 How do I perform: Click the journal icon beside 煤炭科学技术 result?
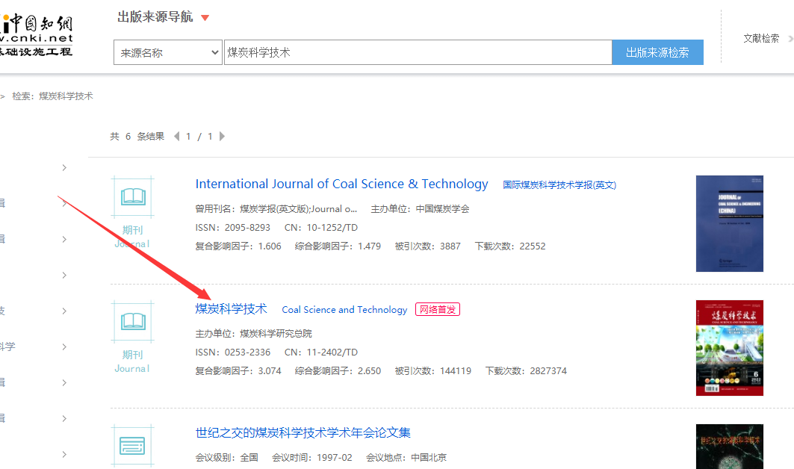[133, 321]
